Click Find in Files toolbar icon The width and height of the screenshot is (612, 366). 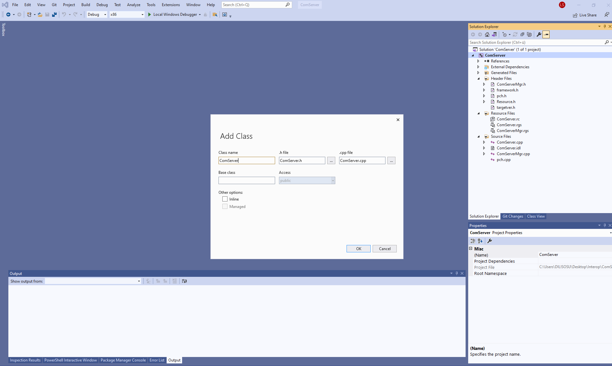215,14
